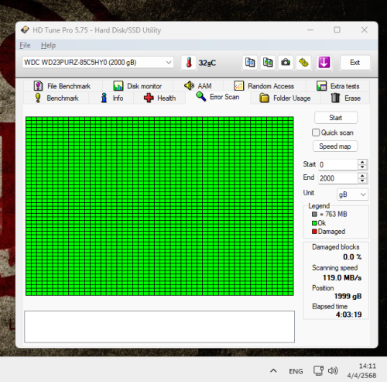Open the File menu
The height and width of the screenshot is (382, 387).
[25, 45]
